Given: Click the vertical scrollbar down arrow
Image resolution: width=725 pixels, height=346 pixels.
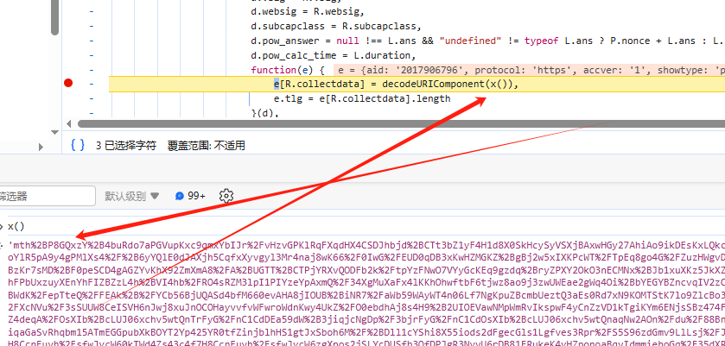Looking at the screenshot, I should point(55,133).
